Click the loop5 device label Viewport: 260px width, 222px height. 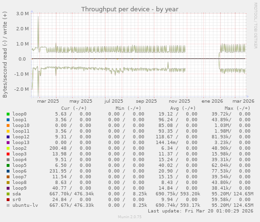tap(19, 165)
